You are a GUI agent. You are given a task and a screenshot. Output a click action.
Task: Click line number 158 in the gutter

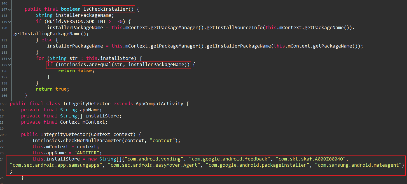tap(4, 83)
